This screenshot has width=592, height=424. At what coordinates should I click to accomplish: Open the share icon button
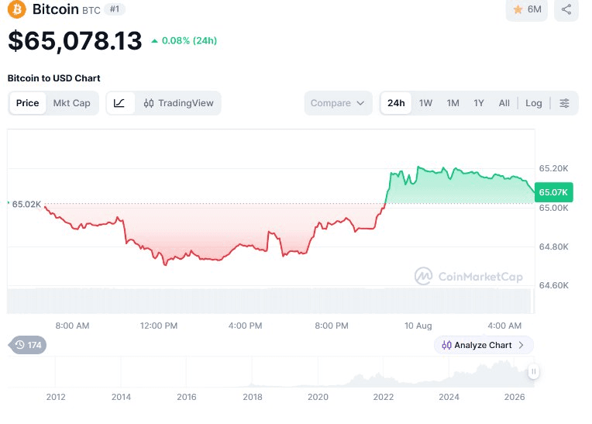[566, 9]
